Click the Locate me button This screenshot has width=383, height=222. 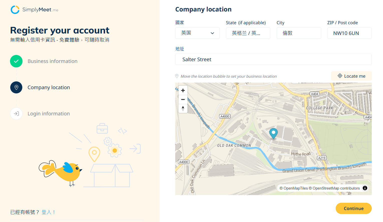[x=351, y=76]
